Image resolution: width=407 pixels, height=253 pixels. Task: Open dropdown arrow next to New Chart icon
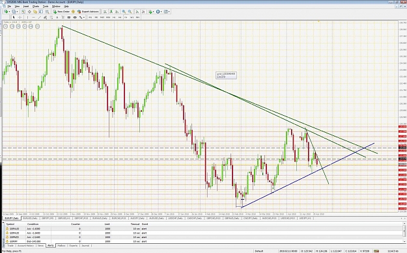pos(9,12)
